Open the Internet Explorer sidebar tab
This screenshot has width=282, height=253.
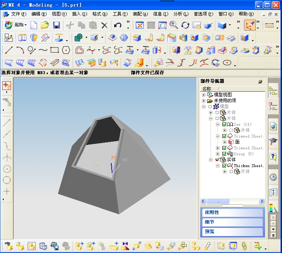coord(273,126)
